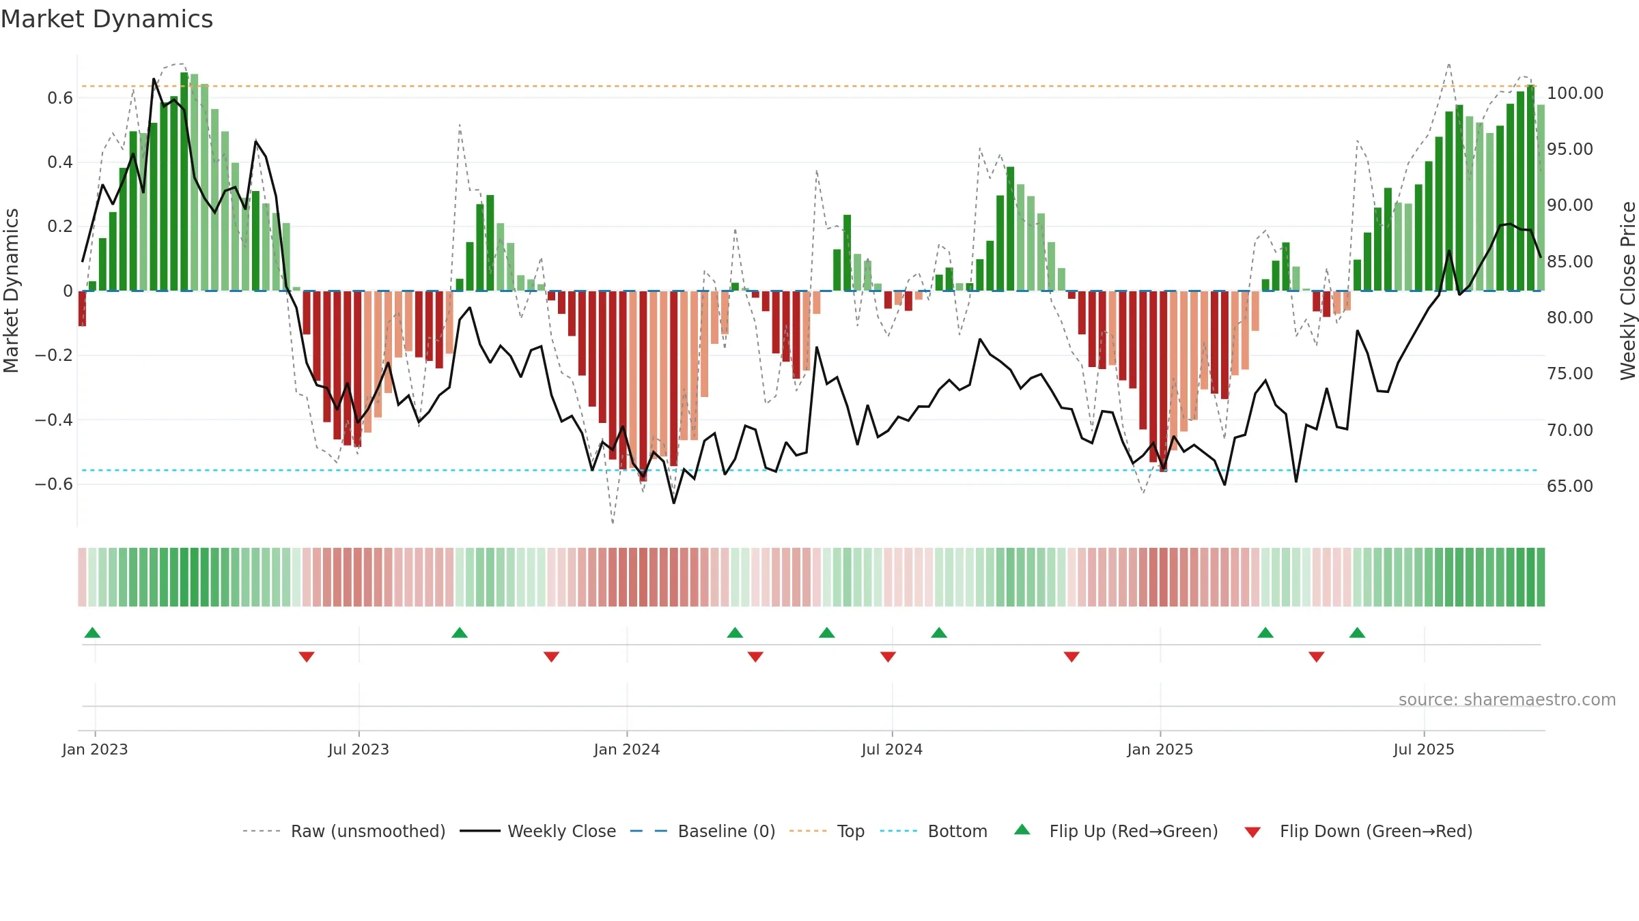The image size is (1639, 921).
Task: Click the 95.00 price axis label
Action: (1570, 149)
